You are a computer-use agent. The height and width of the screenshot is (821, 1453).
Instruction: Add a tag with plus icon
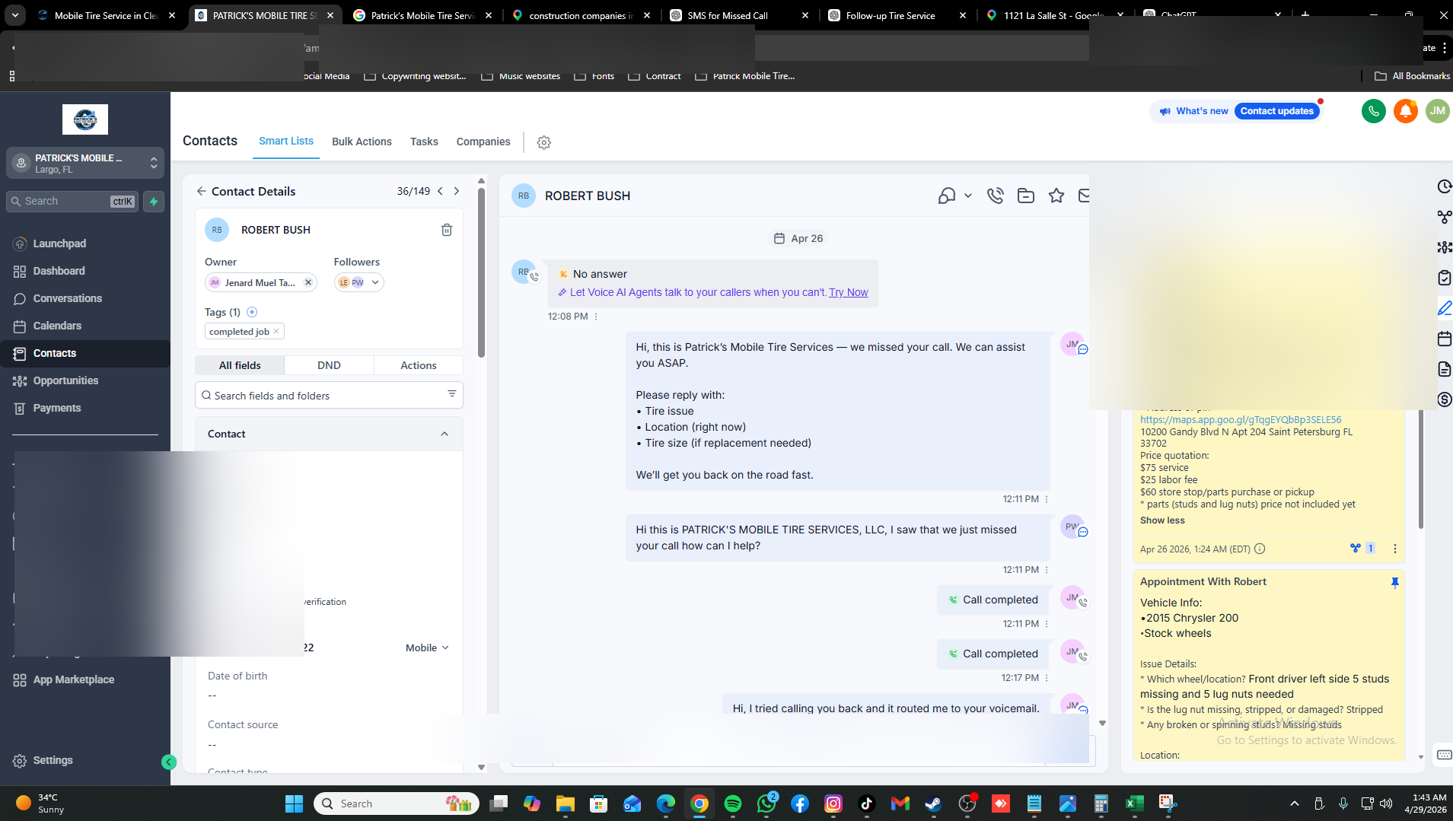(252, 312)
